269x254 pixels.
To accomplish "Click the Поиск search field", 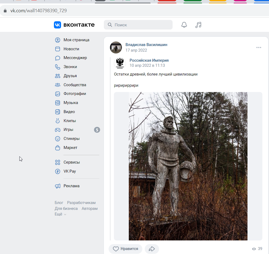I will 138,25.
